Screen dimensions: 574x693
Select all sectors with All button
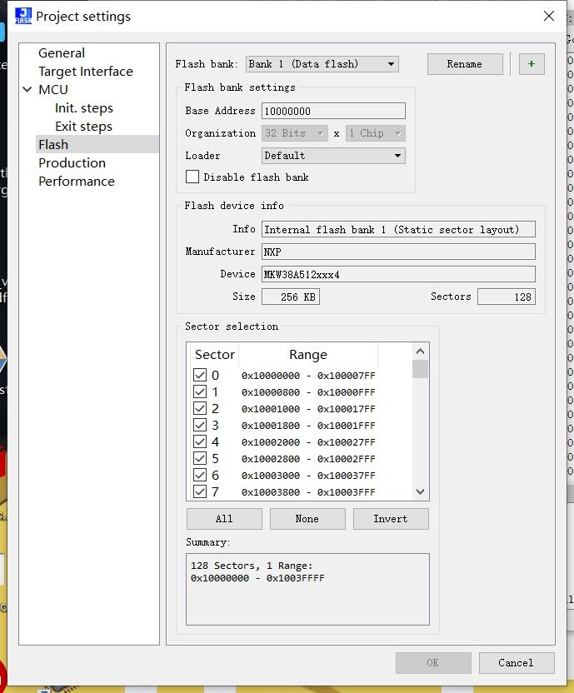224,519
